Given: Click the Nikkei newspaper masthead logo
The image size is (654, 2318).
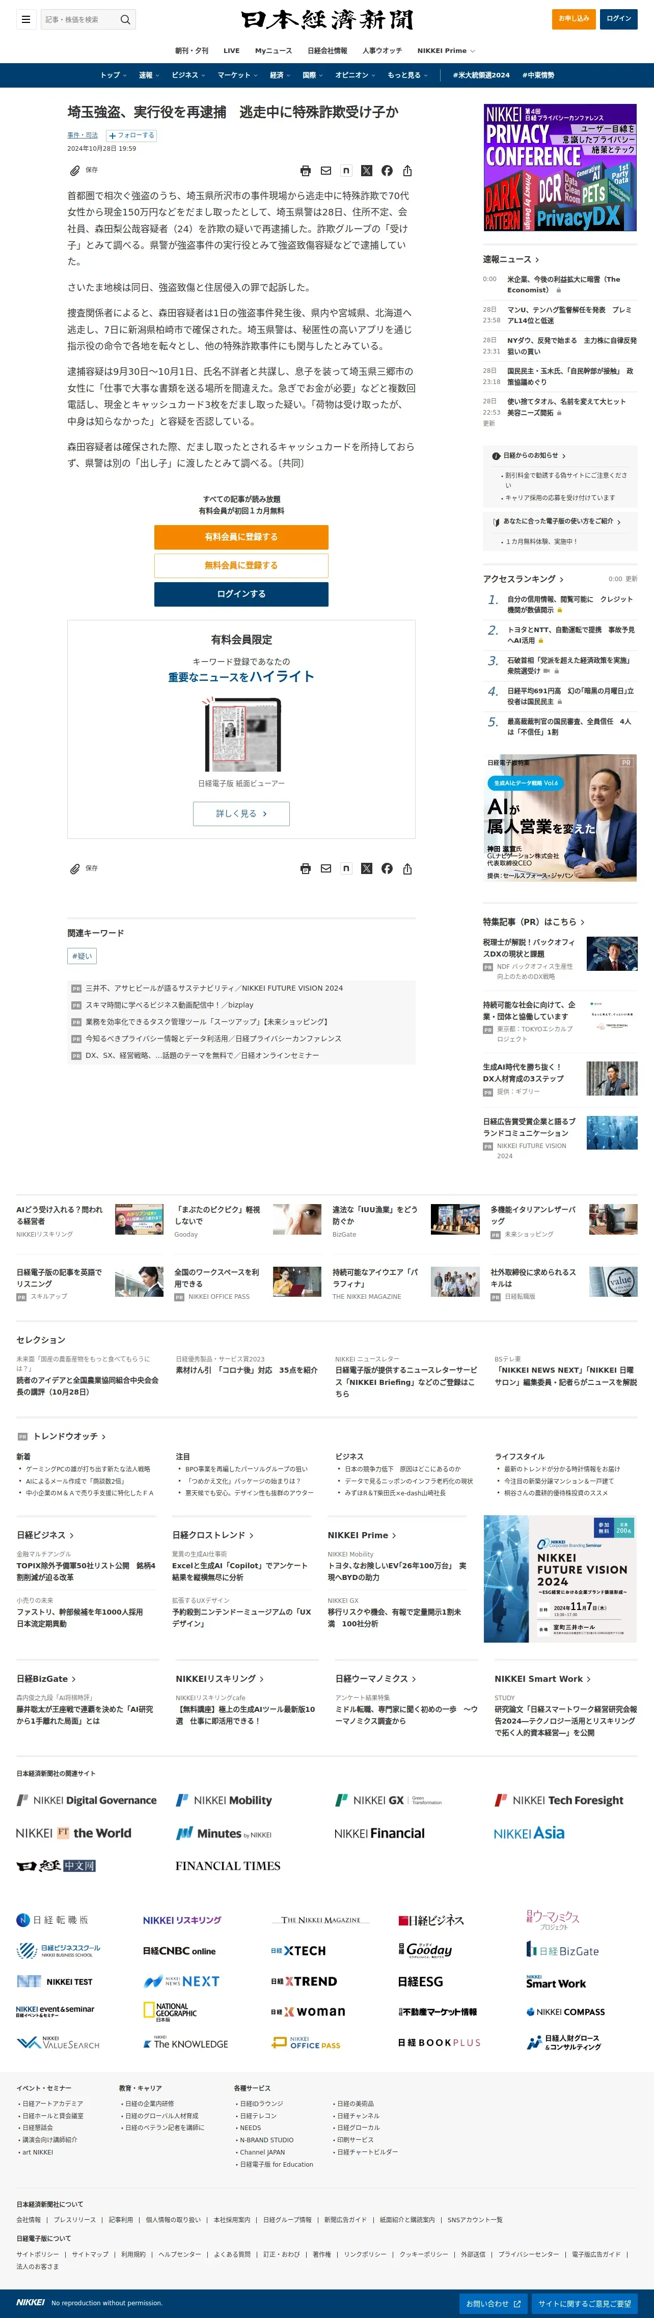Looking at the screenshot, I should click(326, 19).
